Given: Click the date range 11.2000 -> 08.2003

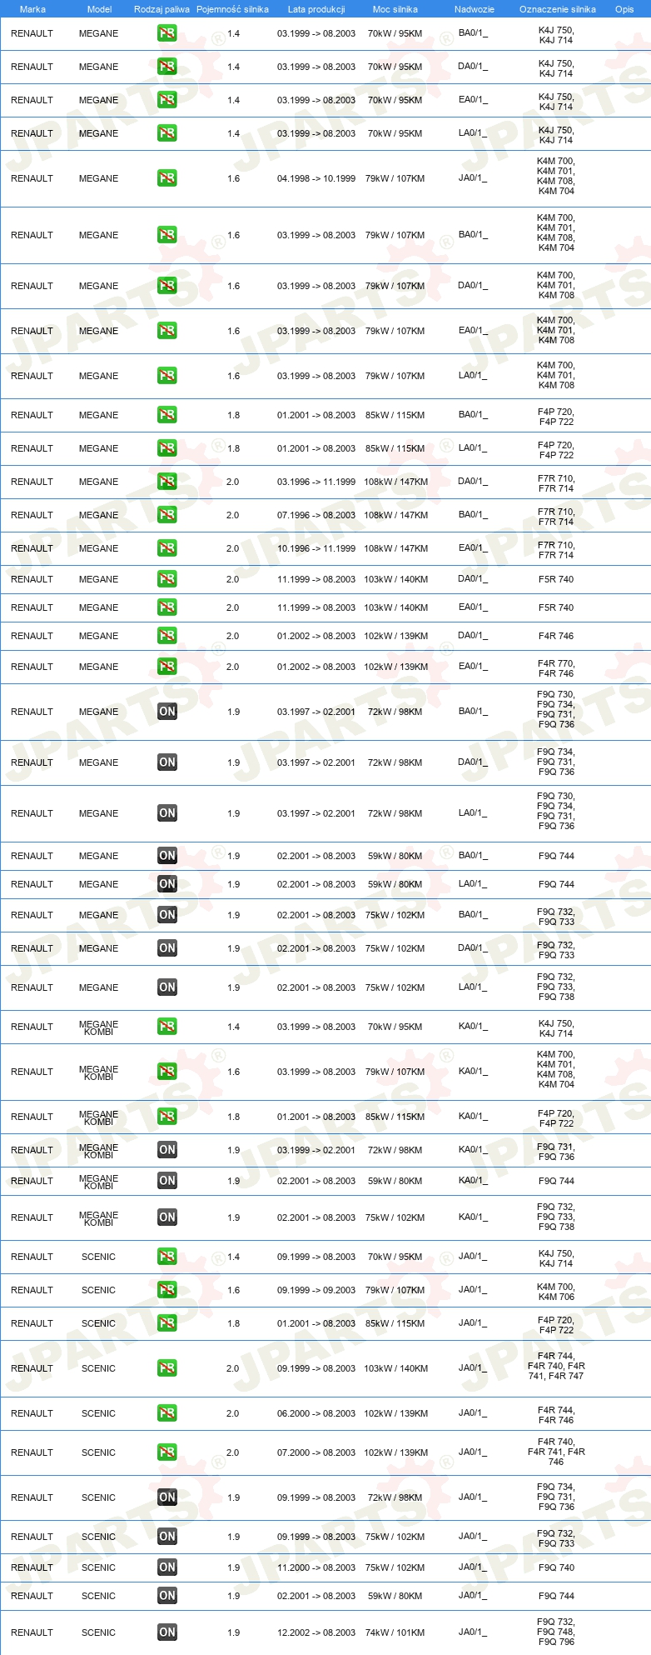Looking at the screenshot, I should click(316, 1567).
